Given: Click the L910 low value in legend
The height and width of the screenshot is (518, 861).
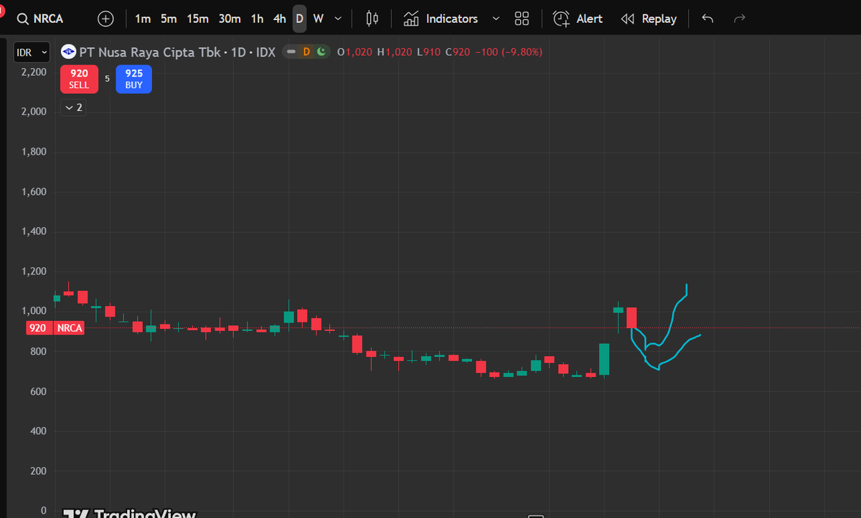Looking at the screenshot, I should pos(428,52).
